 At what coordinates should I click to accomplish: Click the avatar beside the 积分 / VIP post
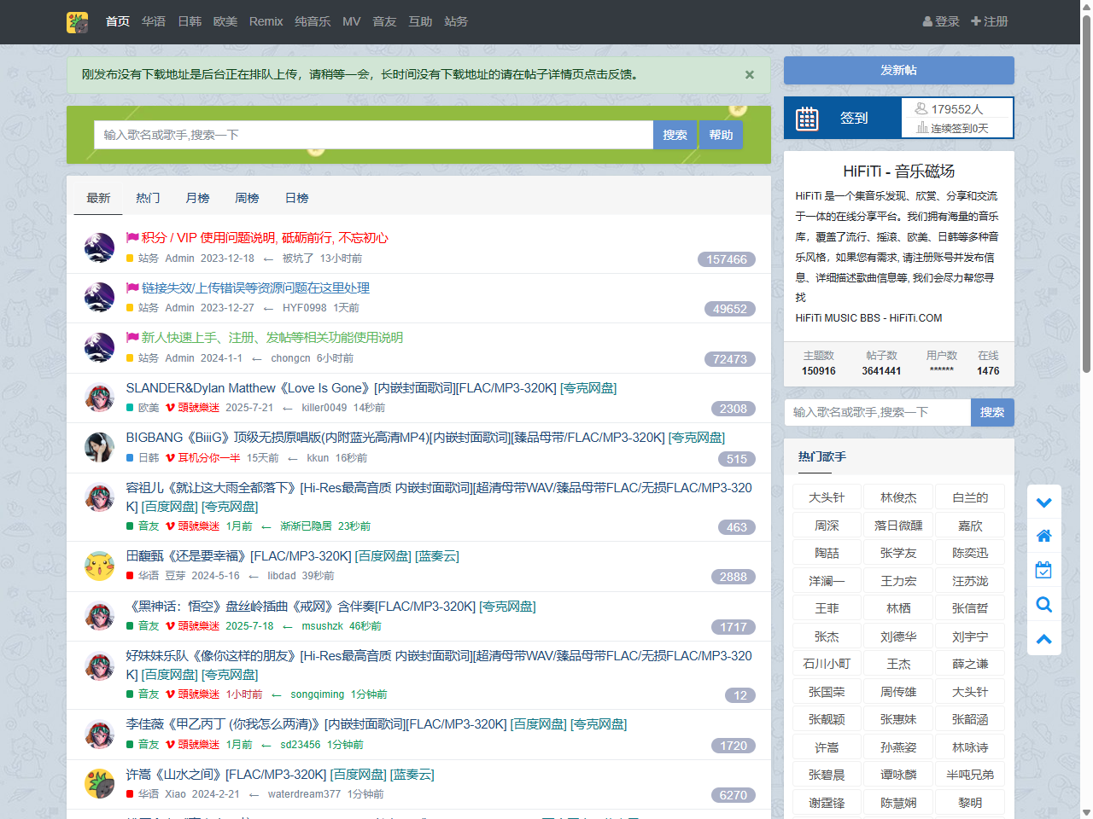point(100,247)
